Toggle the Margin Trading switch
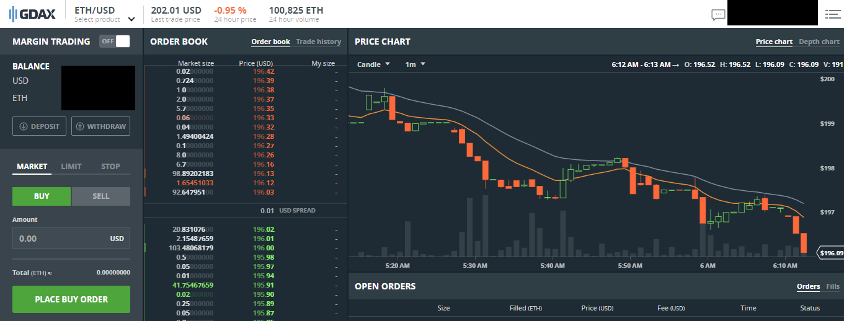Image resolution: width=844 pixels, height=321 pixels. click(x=115, y=42)
